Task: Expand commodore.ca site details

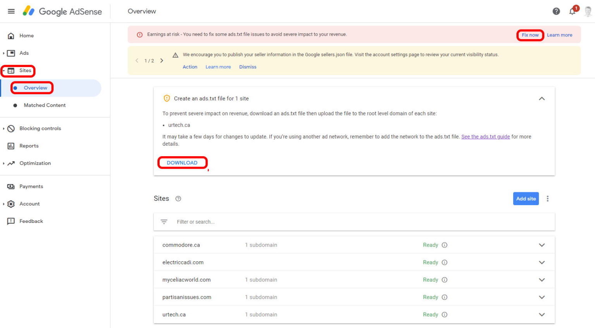Action: (x=542, y=245)
